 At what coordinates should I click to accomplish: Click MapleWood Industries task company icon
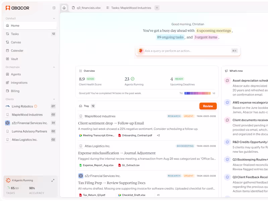[x=81, y=116]
